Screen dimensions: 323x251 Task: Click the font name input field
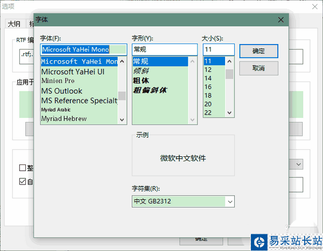83,49
